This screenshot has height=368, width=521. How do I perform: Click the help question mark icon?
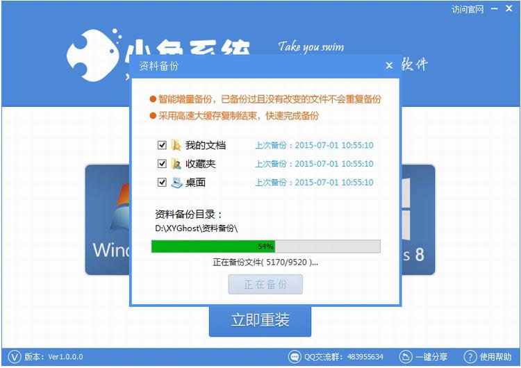click(470, 357)
